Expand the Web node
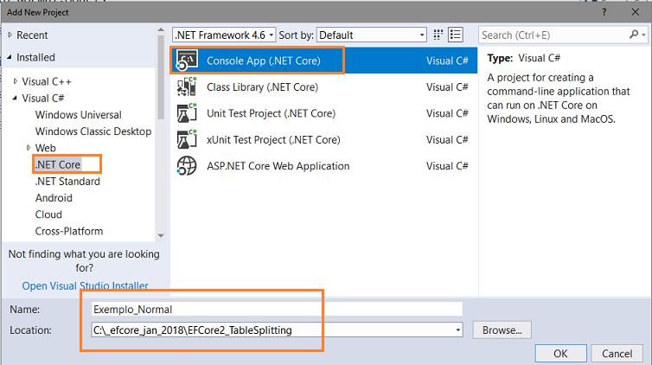 (29, 148)
